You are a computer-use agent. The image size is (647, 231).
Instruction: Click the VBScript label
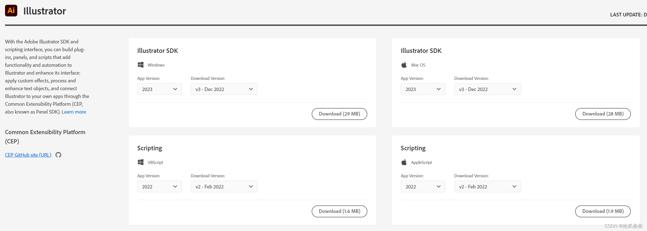pos(155,162)
